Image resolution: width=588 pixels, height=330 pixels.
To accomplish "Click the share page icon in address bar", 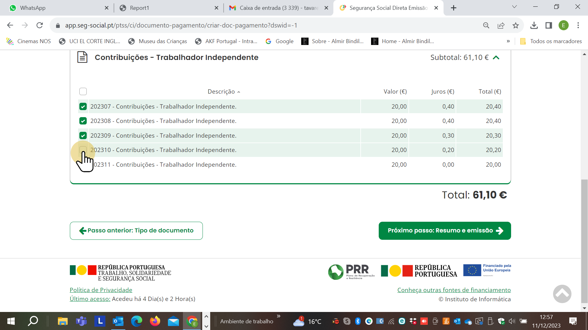I will [x=501, y=25].
